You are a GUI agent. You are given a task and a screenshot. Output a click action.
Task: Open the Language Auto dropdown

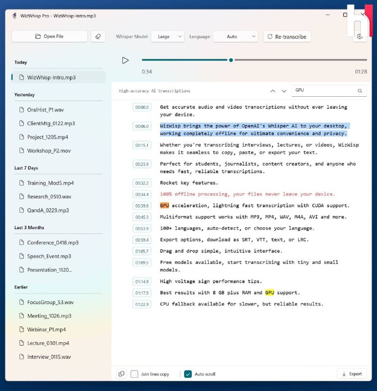[x=236, y=36]
